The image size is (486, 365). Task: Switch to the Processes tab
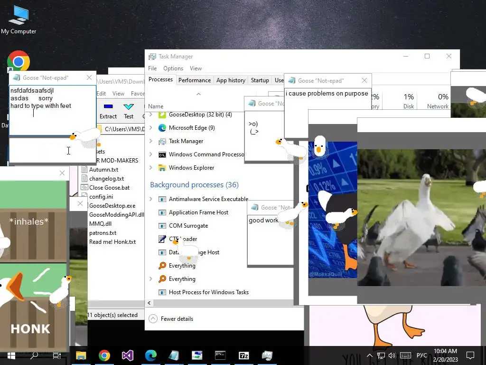[x=160, y=79]
